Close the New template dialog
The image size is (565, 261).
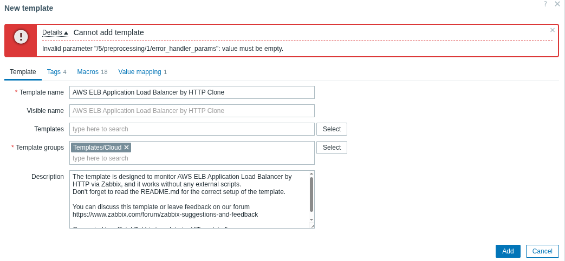click(x=558, y=4)
